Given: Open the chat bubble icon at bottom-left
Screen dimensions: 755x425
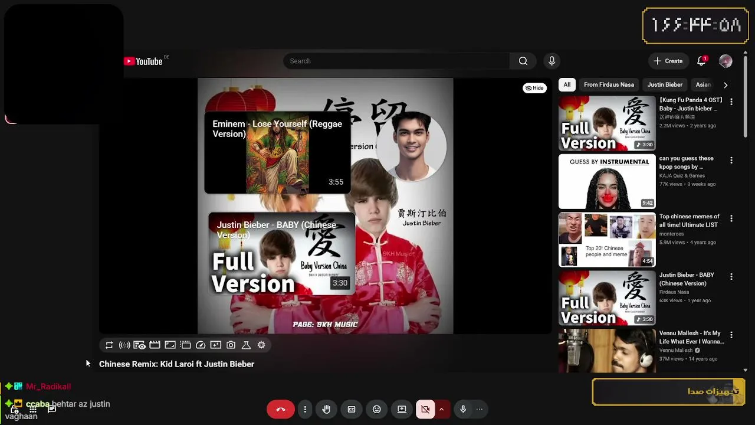Looking at the screenshot, I should pyautogui.click(x=52, y=409).
